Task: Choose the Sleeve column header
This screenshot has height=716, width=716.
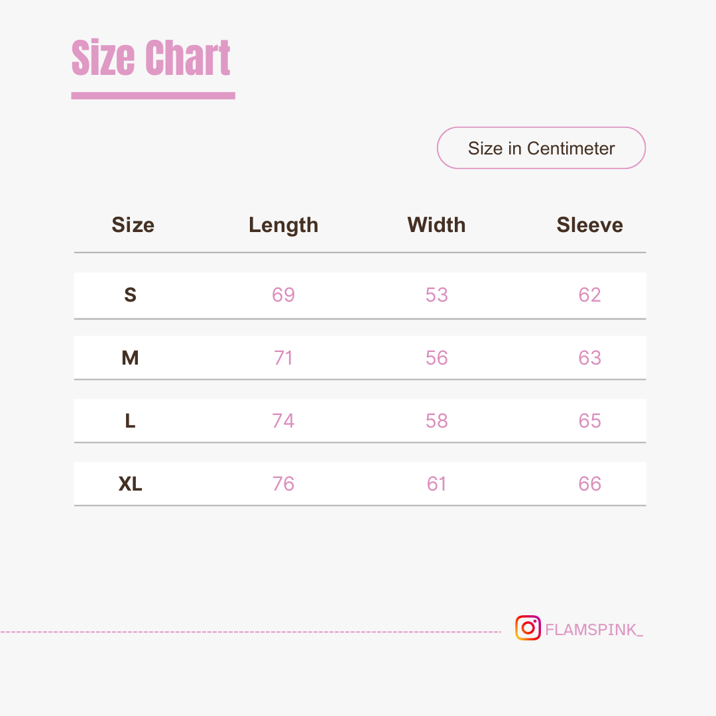Action: pyautogui.click(x=589, y=225)
